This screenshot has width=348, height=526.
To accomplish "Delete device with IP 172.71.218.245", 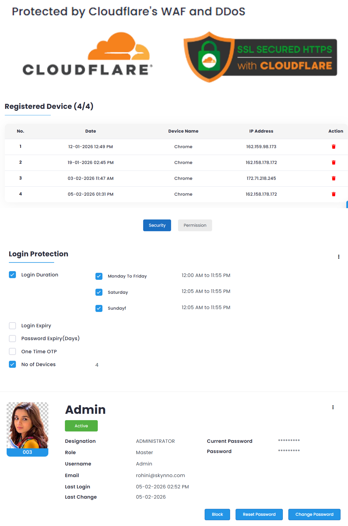I will click(x=333, y=178).
